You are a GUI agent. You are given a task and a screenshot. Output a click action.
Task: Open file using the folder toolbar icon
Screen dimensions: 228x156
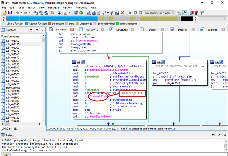click(x=5, y=13)
